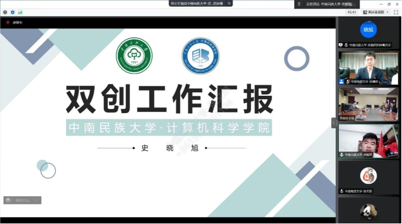Viewport: 402px width, 224px height.
Task: Click the screen-share icon under 晓旭 tile
Action: tap(341, 45)
